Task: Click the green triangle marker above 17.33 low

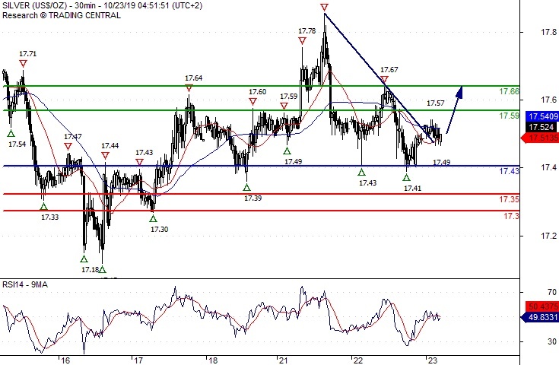Action: [x=43, y=207]
